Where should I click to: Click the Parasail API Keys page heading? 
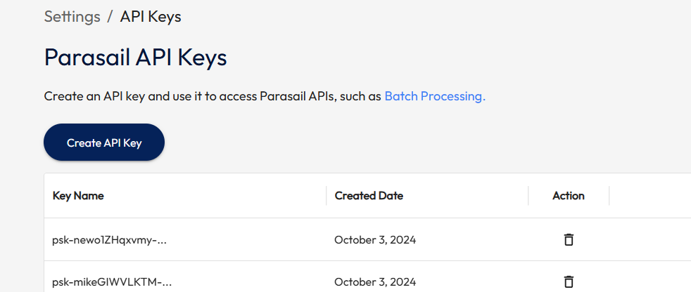click(135, 58)
